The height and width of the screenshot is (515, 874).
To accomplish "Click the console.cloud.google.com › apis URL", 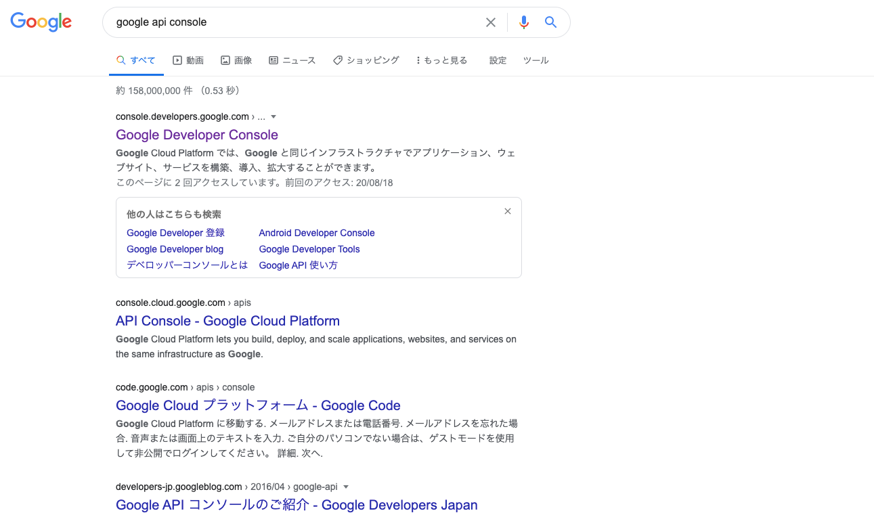I will click(x=183, y=303).
